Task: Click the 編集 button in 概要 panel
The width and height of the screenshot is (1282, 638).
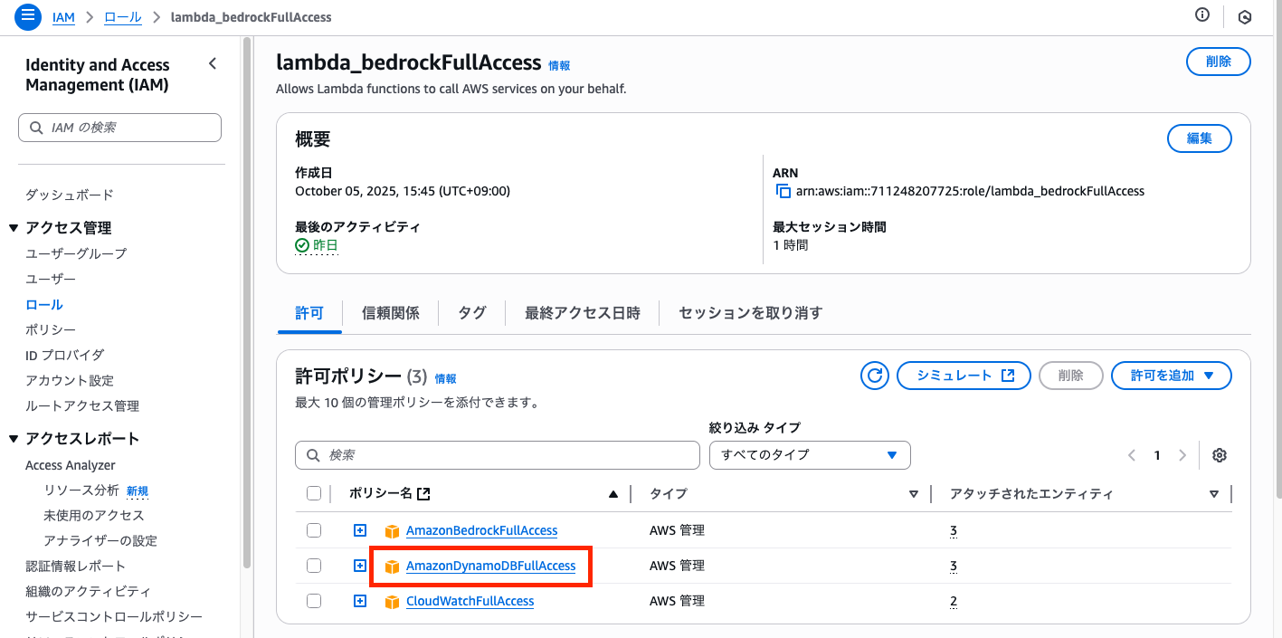Action: (1200, 138)
